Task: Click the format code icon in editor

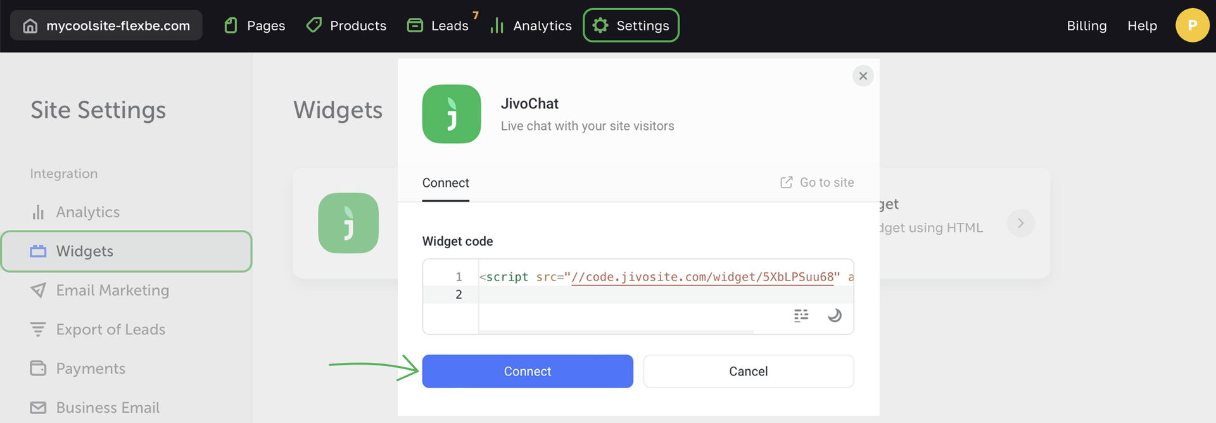Action: point(801,315)
